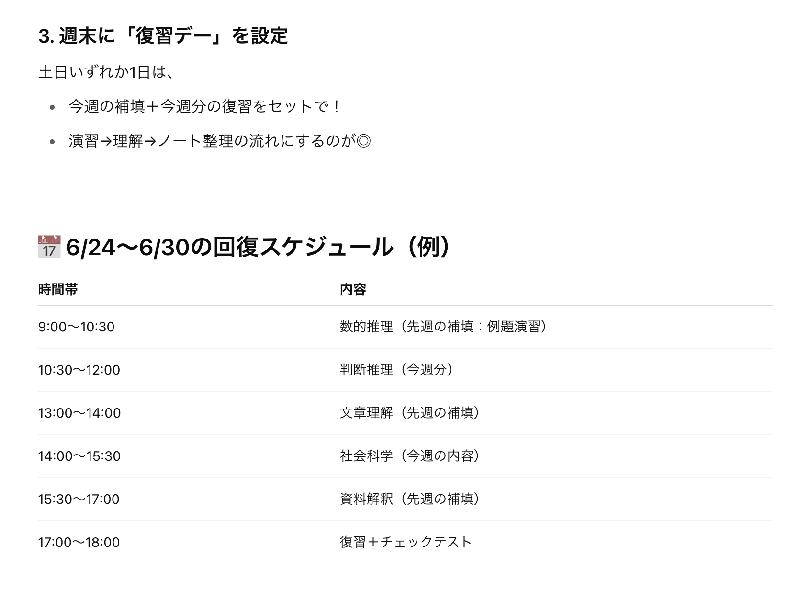Image resolution: width=789 pixels, height=614 pixels.
Task: Click the 文章理解 content cell
Action: [410, 413]
